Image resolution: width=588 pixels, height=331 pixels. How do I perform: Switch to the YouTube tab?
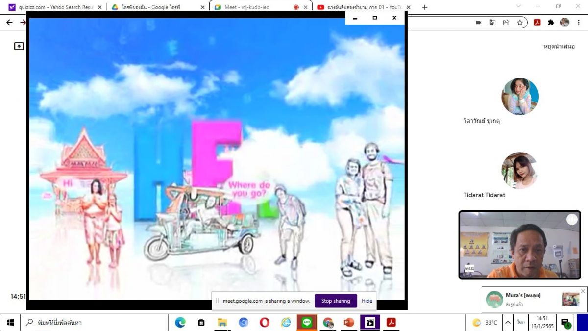point(363,7)
